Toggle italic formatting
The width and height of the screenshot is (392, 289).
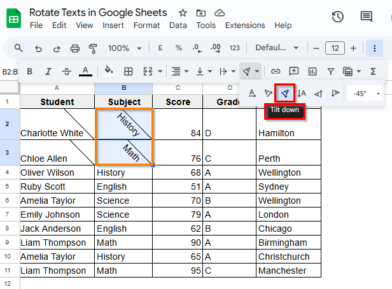pyautogui.click(x=48, y=71)
